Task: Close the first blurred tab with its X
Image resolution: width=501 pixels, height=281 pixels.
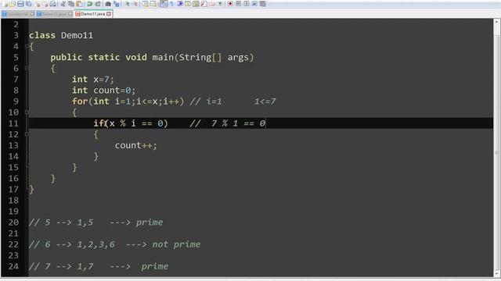Action: [31, 14]
